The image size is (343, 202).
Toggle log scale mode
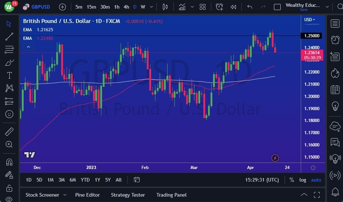tap(303, 180)
